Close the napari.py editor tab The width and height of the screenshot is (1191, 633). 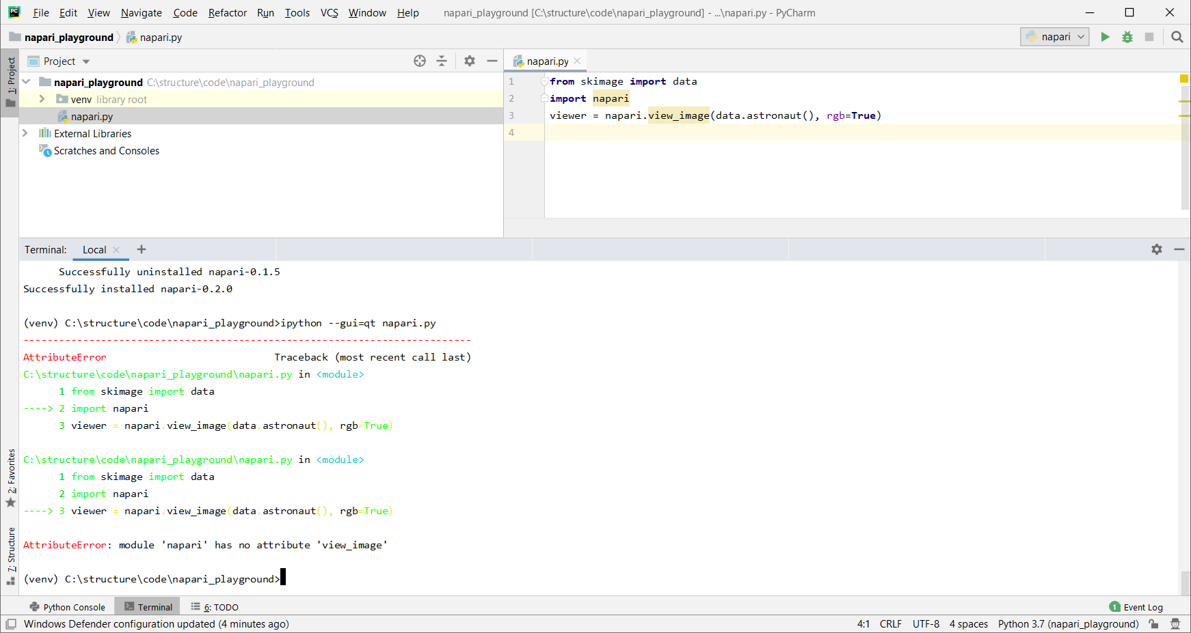(577, 61)
